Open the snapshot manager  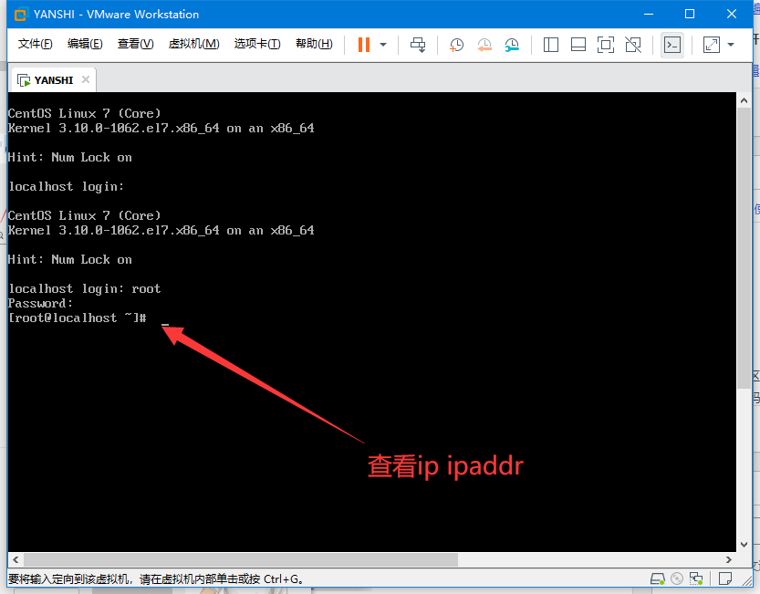click(512, 45)
